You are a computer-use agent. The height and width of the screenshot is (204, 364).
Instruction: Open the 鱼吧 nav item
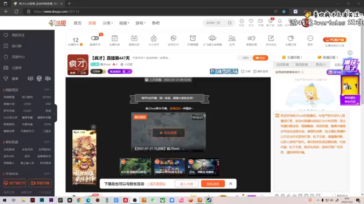click(156, 23)
